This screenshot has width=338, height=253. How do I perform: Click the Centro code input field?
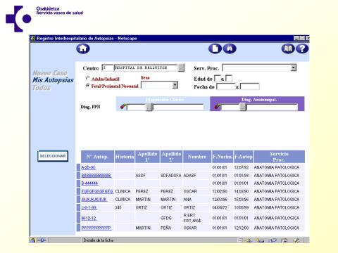coord(108,67)
